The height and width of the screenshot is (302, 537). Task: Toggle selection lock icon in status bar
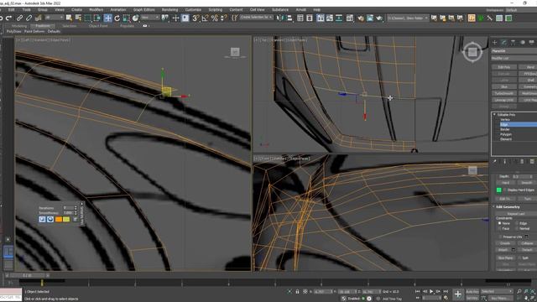(x=297, y=292)
